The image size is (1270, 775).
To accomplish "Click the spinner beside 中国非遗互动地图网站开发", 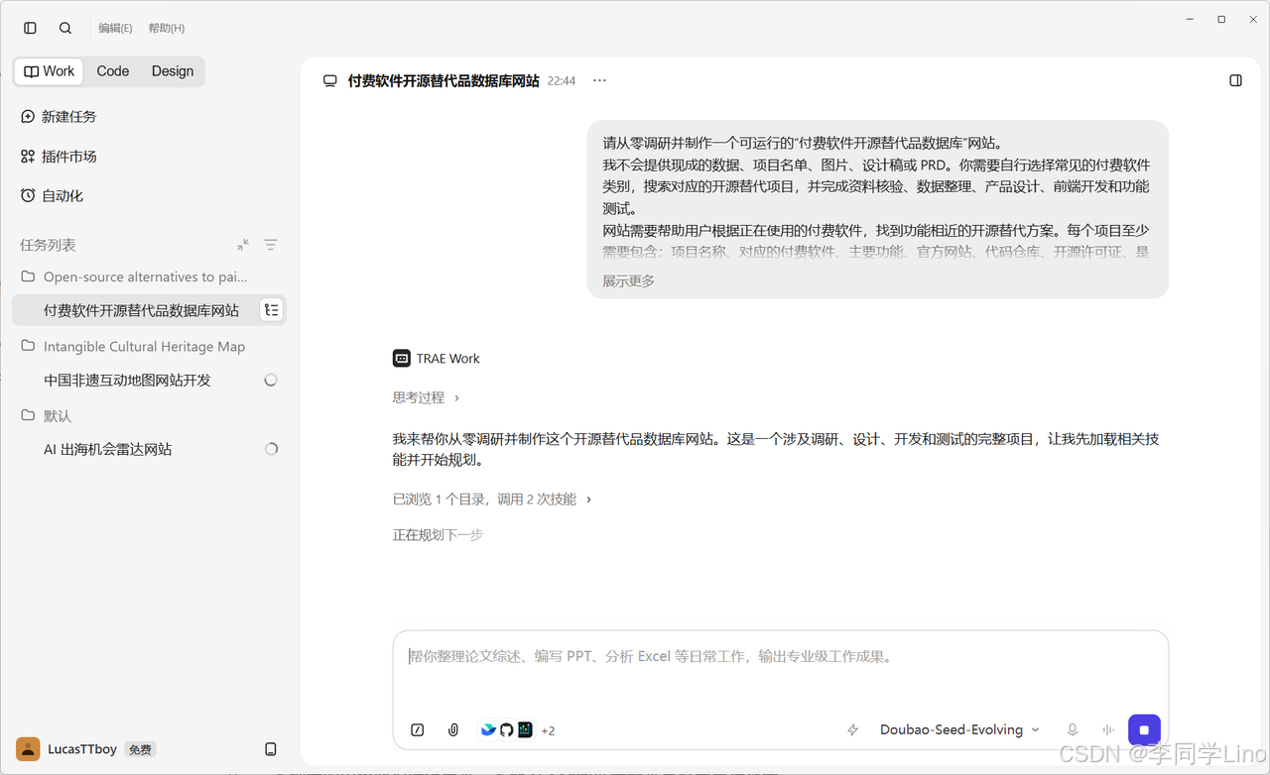I will tap(271, 380).
